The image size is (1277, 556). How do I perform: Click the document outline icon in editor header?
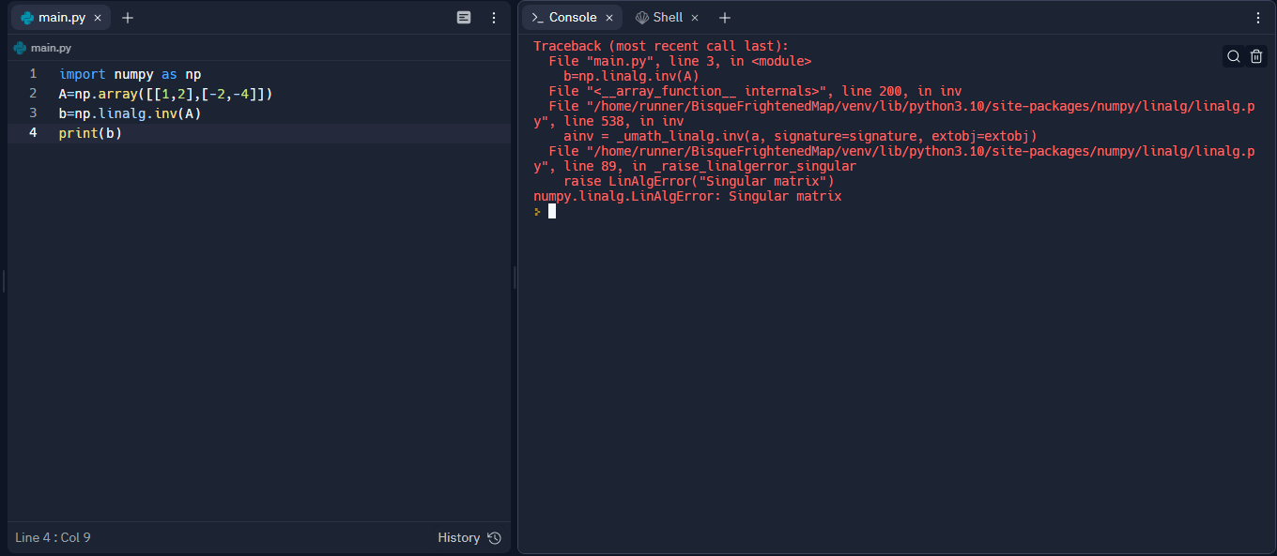point(464,17)
